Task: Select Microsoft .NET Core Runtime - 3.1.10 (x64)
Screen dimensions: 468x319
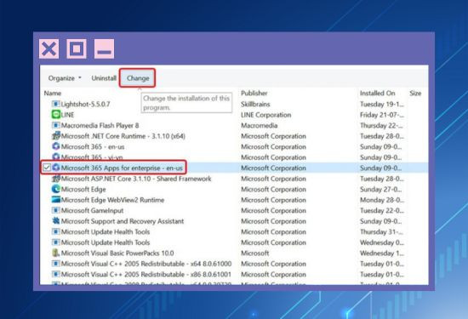Action: coord(123,136)
